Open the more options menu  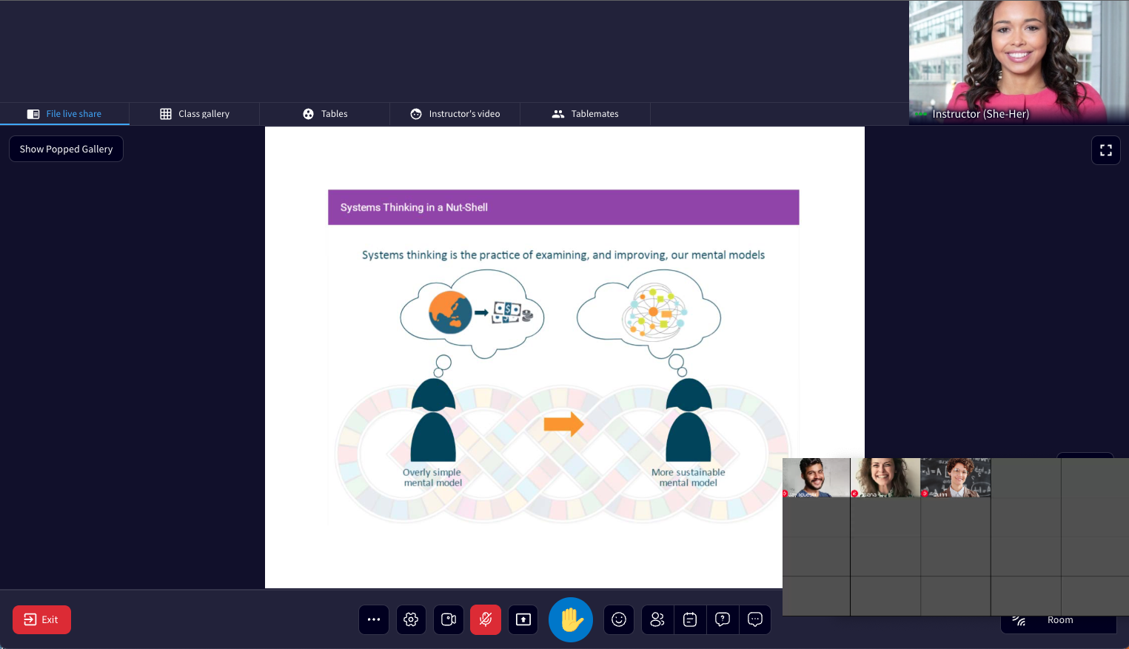click(374, 619)
